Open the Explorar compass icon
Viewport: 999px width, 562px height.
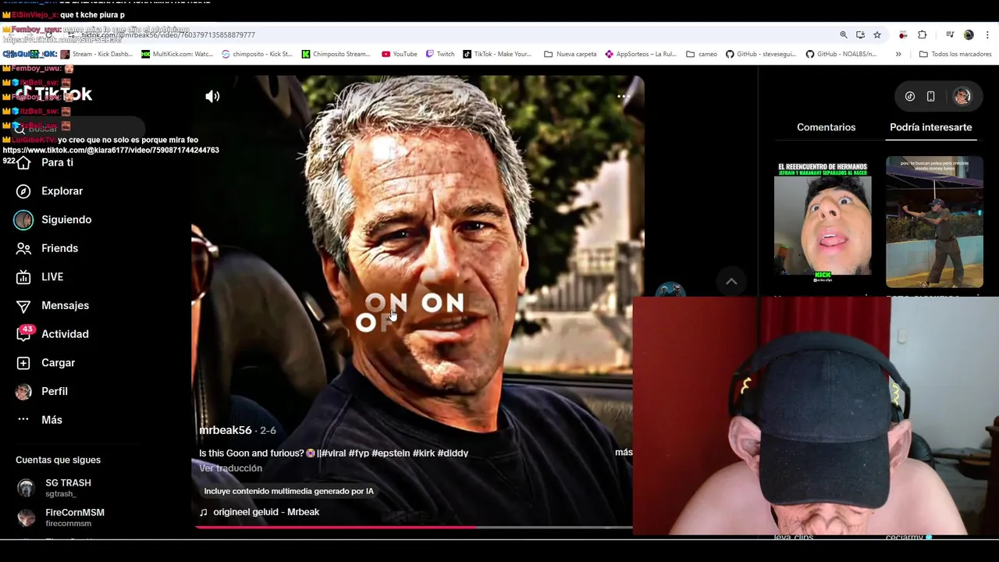click(23, 191)
